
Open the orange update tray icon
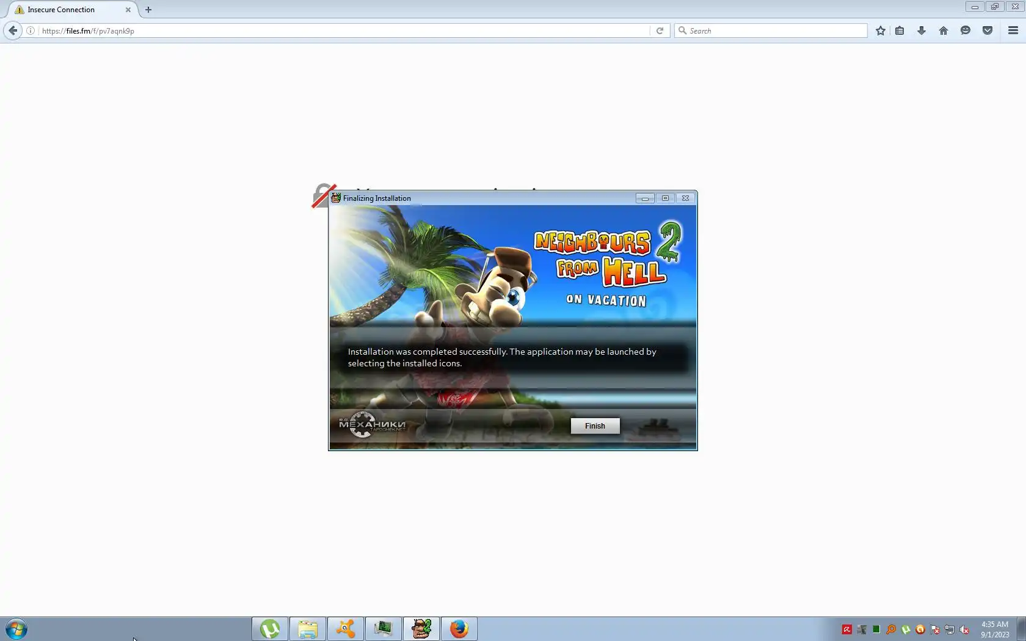coord(920,629)
